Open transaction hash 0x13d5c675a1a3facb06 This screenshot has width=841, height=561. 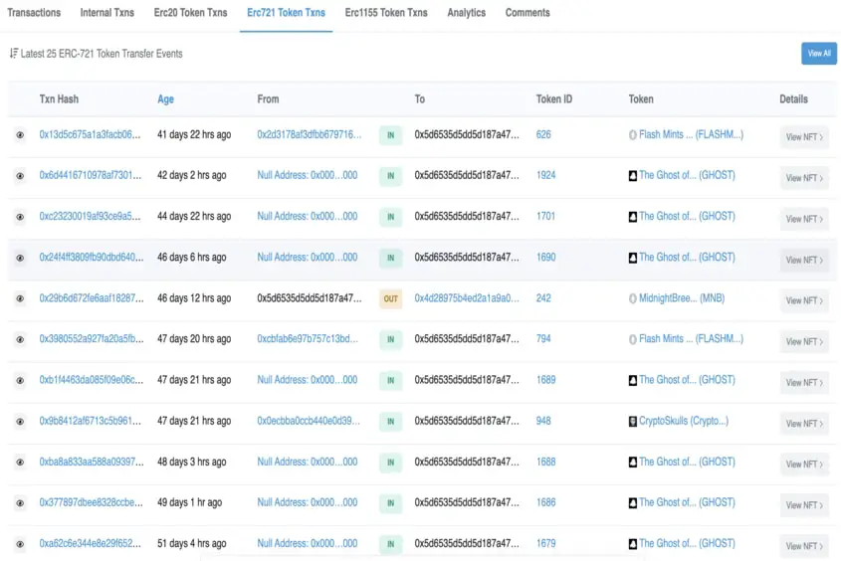(x=90, y=134)
